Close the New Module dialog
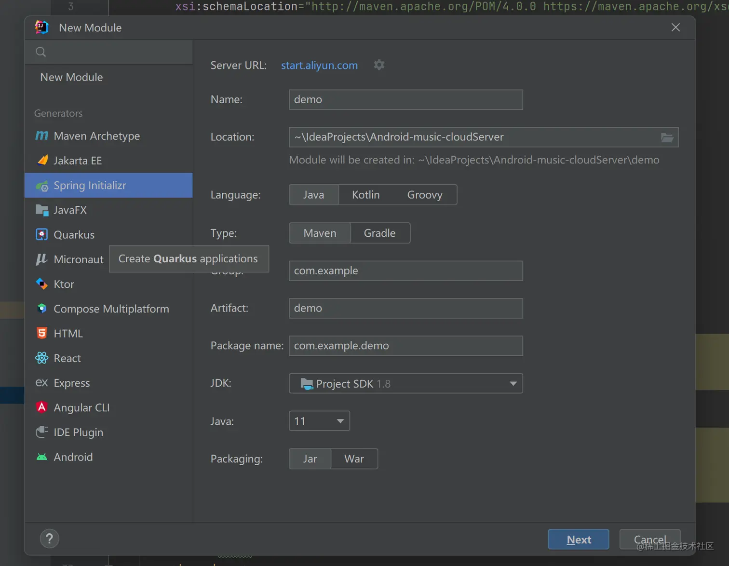Image resolution: width=729 pixels, height=566 pixels. point(676,27)
